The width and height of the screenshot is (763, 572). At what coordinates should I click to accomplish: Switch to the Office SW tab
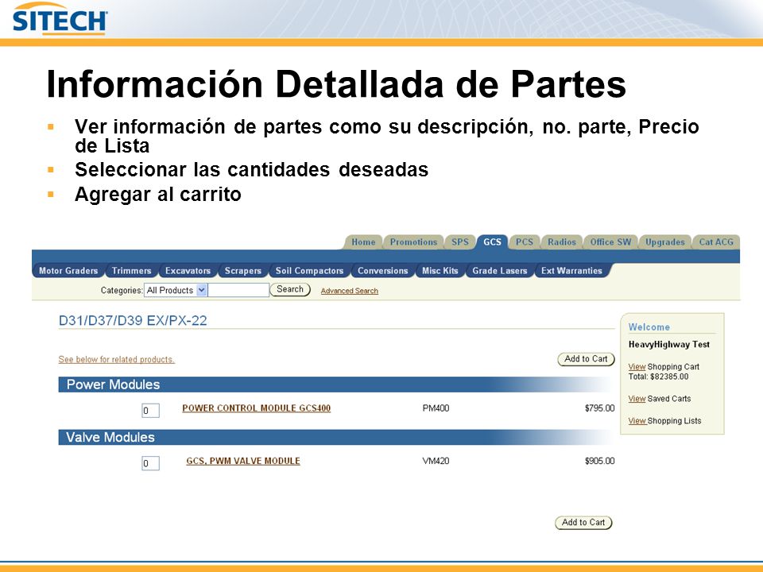click(x=610, y=242)
